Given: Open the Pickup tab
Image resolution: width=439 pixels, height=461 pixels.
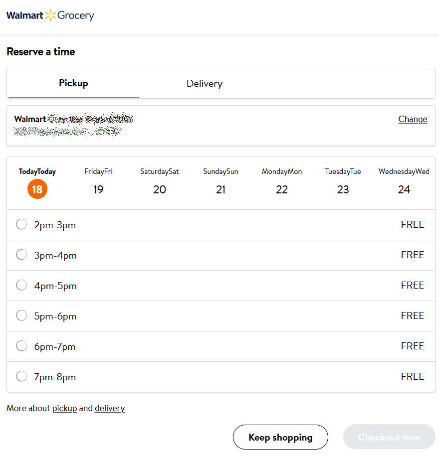Looking at the screenshot, I should pos(73,83).
